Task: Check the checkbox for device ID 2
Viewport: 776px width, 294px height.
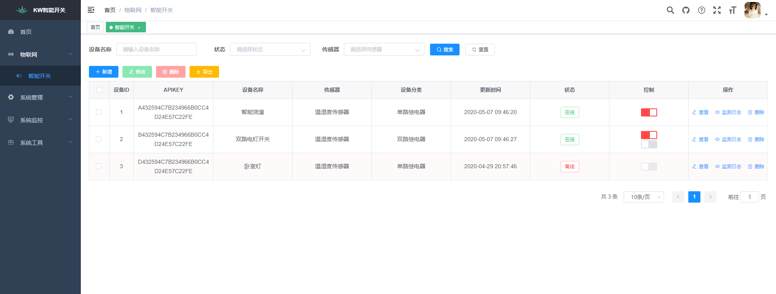Action: 99,139
